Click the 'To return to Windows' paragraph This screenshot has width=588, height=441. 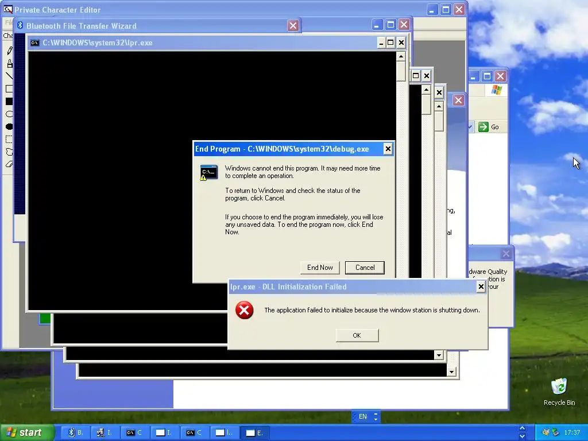(292, 194)
